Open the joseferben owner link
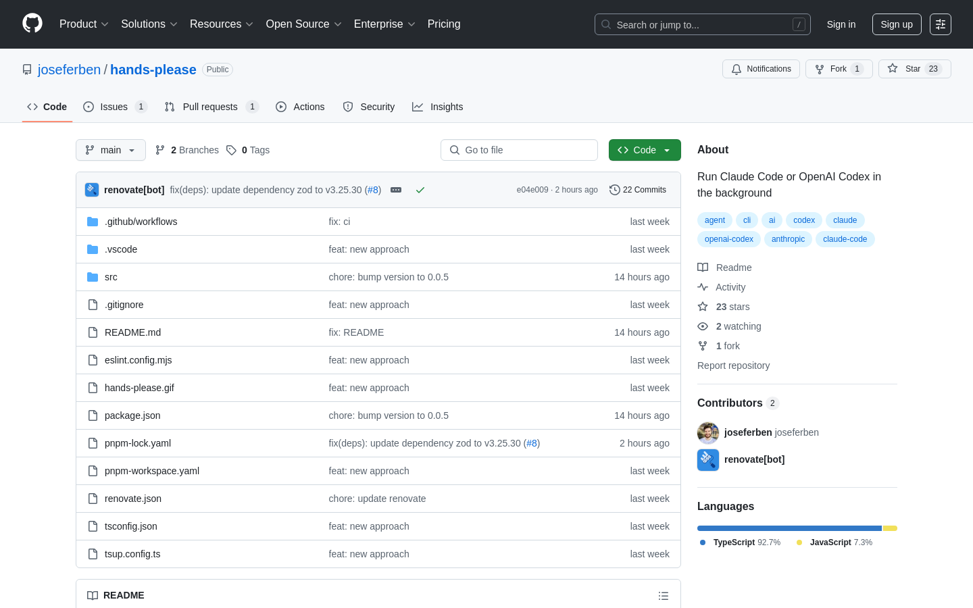 point(69,70)
